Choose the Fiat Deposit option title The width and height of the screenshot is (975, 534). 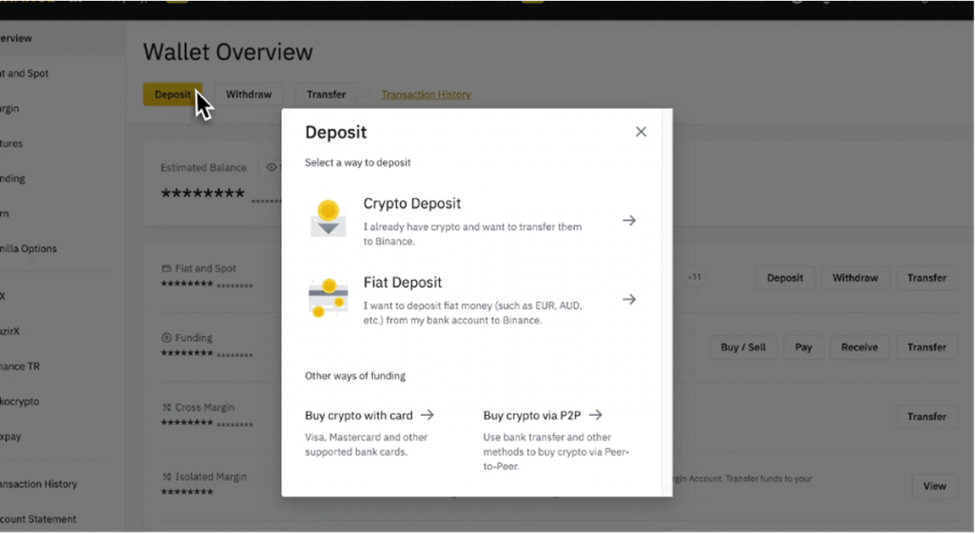(x=402, y=283)
